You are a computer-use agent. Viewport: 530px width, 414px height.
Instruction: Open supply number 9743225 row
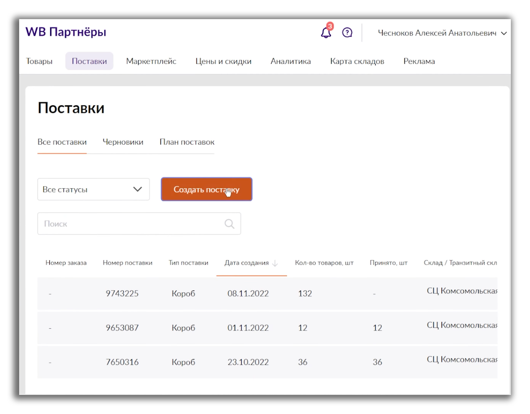(x=122, y=293)
